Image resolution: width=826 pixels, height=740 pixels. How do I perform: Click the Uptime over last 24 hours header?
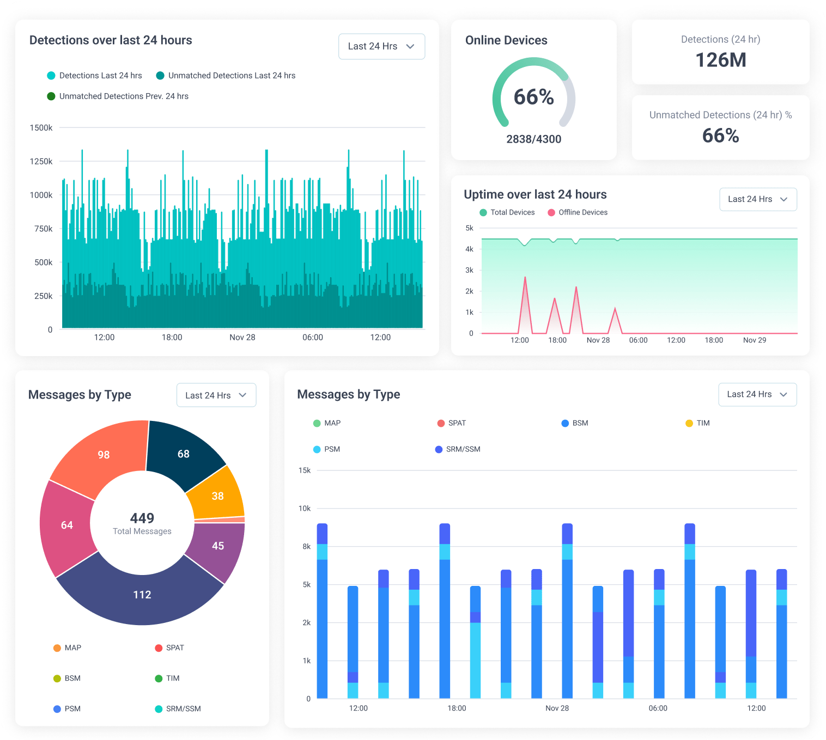(535, 194)
